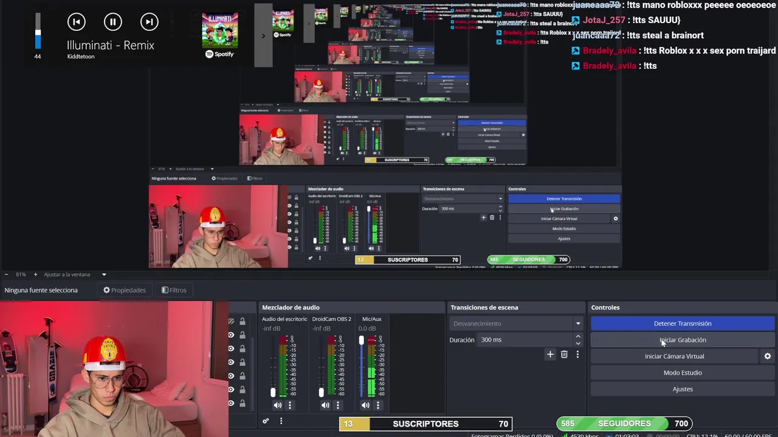Click the Illuminati album cover thumbnail
This screenshot has width=778, height=437.
point(220,29)
